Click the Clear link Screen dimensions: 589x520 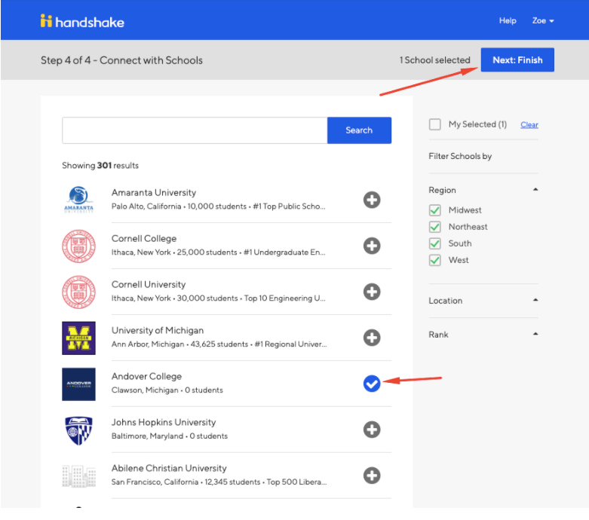(x=529, y=124)
